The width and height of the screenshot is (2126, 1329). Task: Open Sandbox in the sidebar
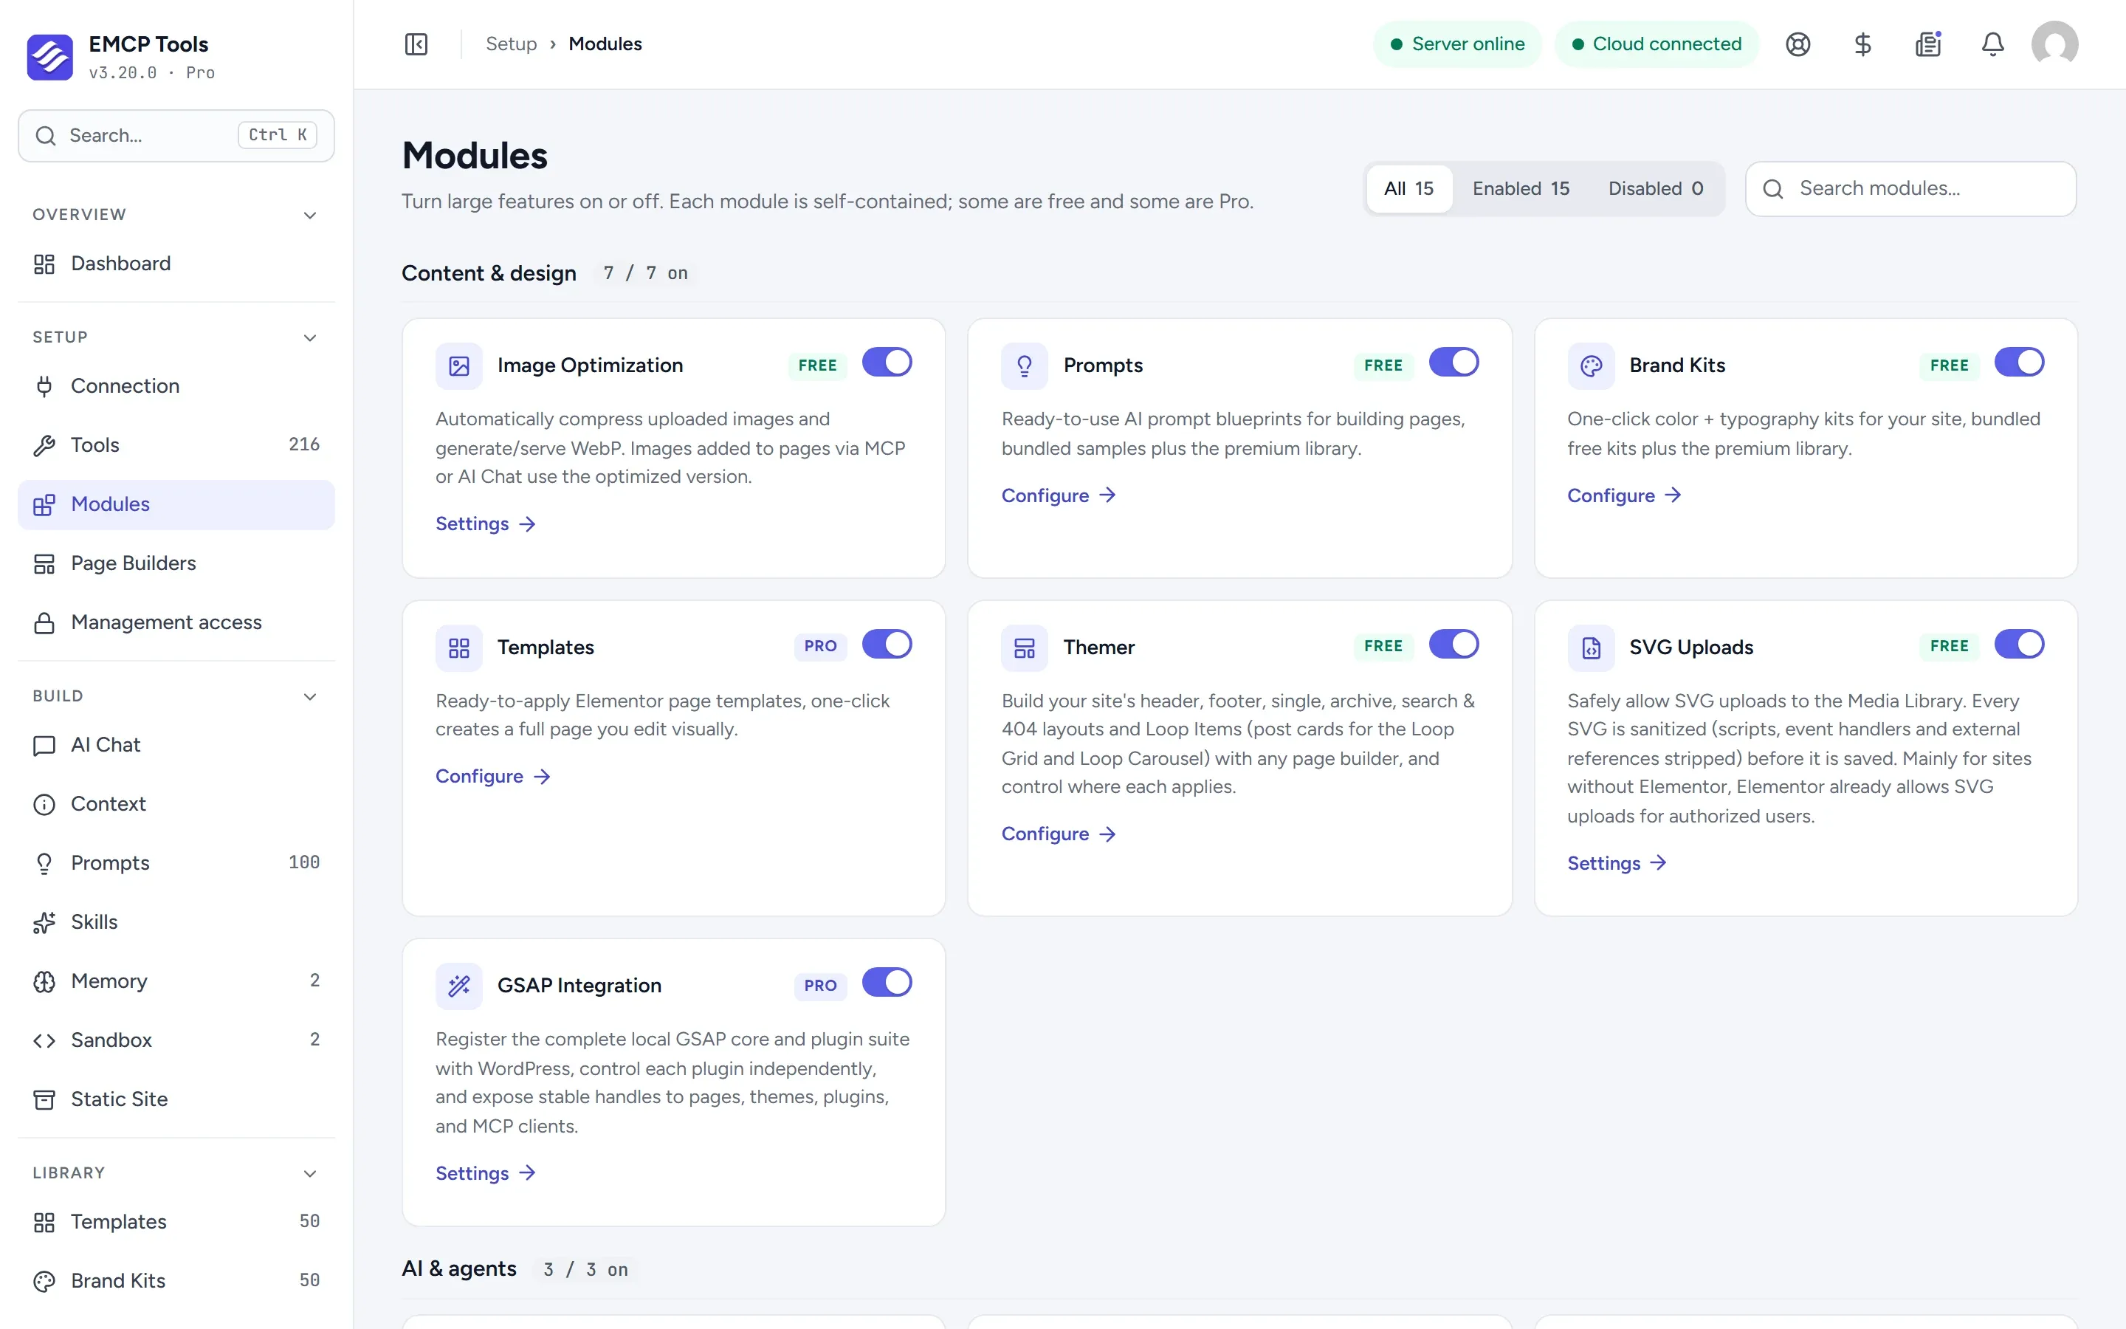coord(176,1040)
